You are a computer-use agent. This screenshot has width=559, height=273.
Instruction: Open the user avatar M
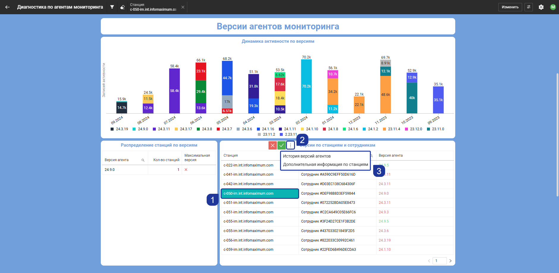tap(553, 7)
